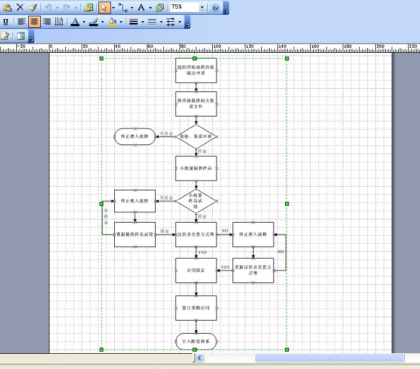Open formatting toolbar's options overflow arrow
This screenshot has width=420, height=369.
pyautogui.click(x=188, y=22)
